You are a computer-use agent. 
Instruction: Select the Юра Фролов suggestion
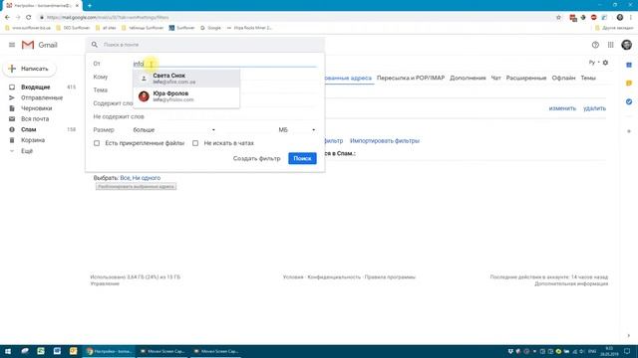pyautogui.click(x=186, y=96)
